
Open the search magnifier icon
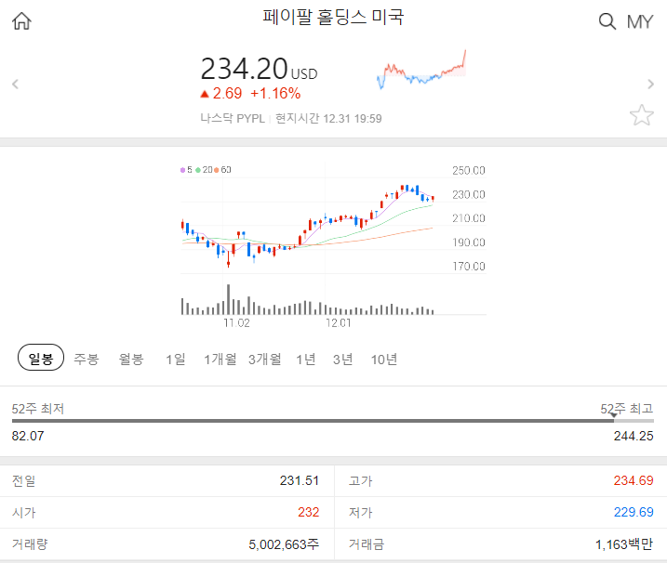tap(607, 21)
